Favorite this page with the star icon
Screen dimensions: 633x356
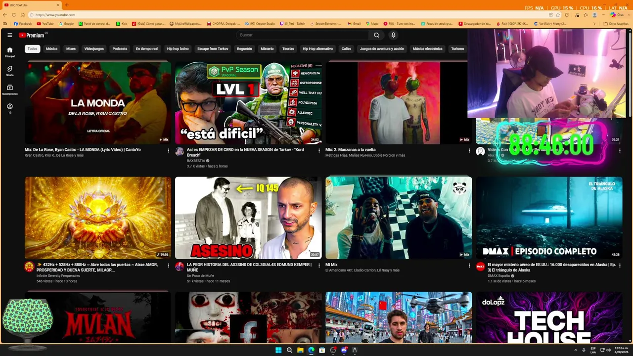click(x=558, y=15)
